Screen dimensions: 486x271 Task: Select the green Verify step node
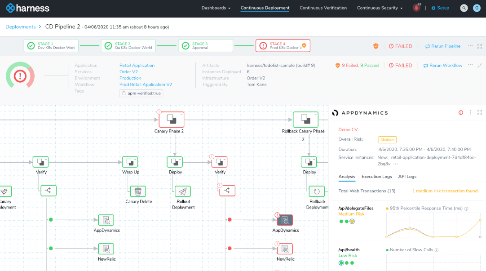(x=40, y=162)
